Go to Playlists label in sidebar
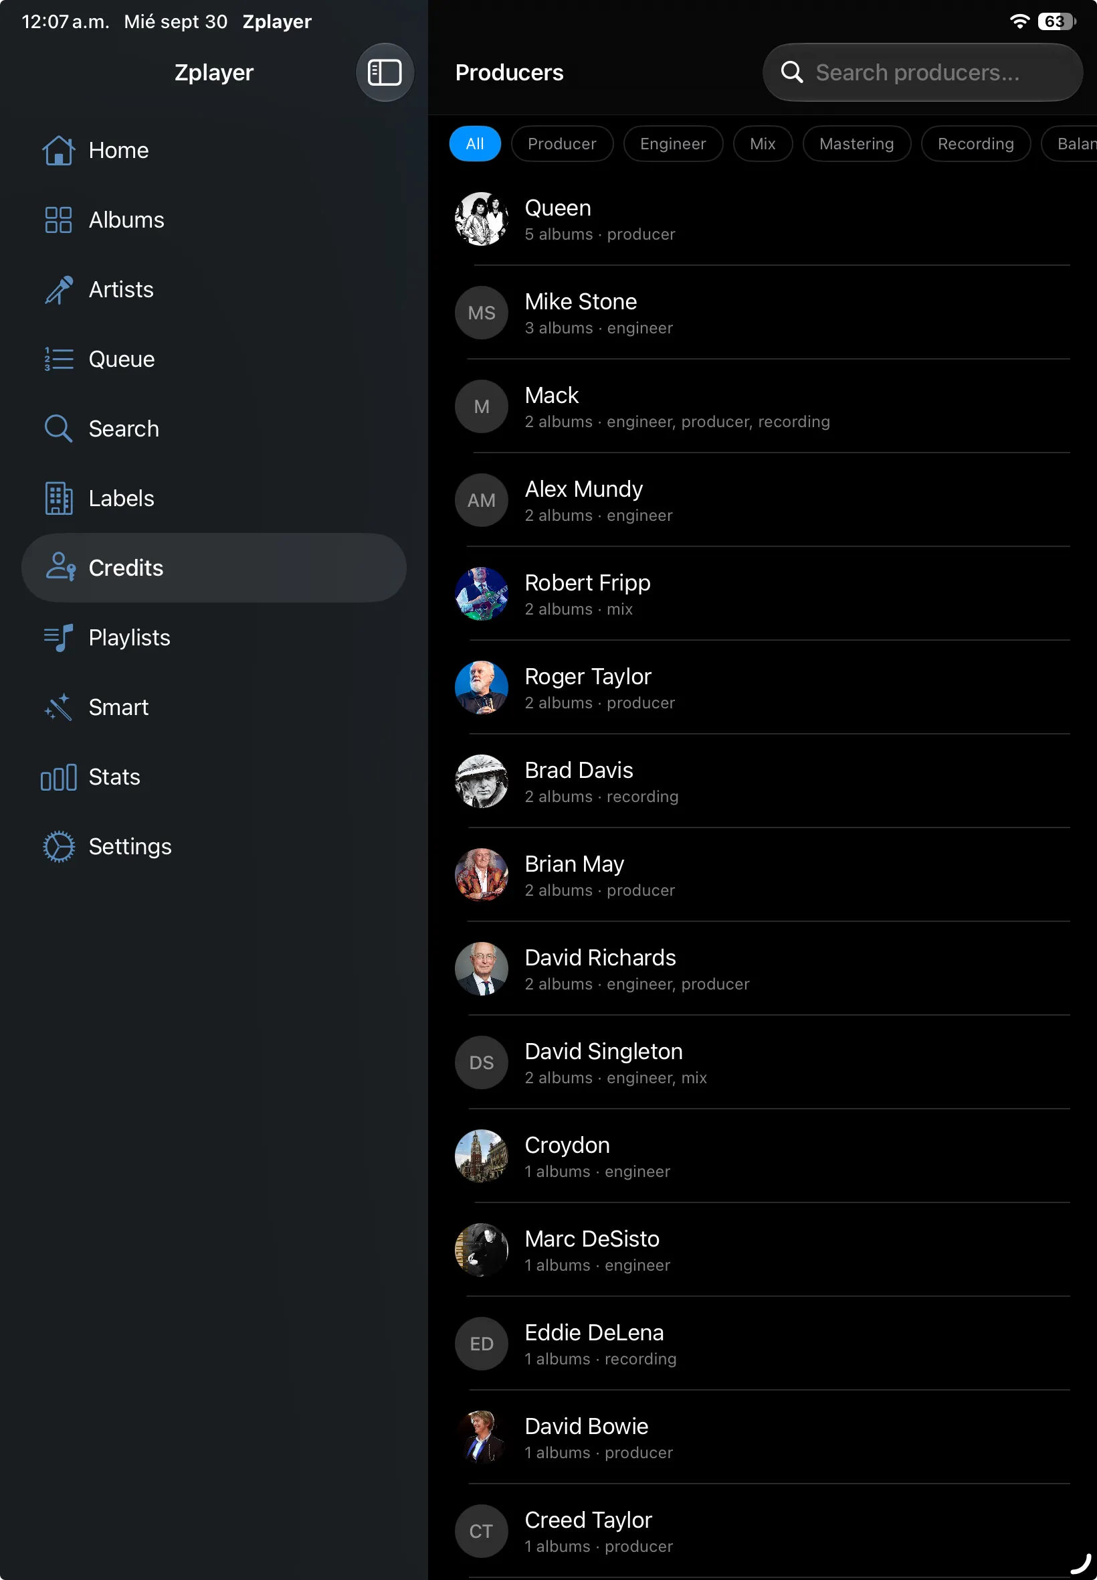The image size is (1097, 1580). [x=129, y=637]
